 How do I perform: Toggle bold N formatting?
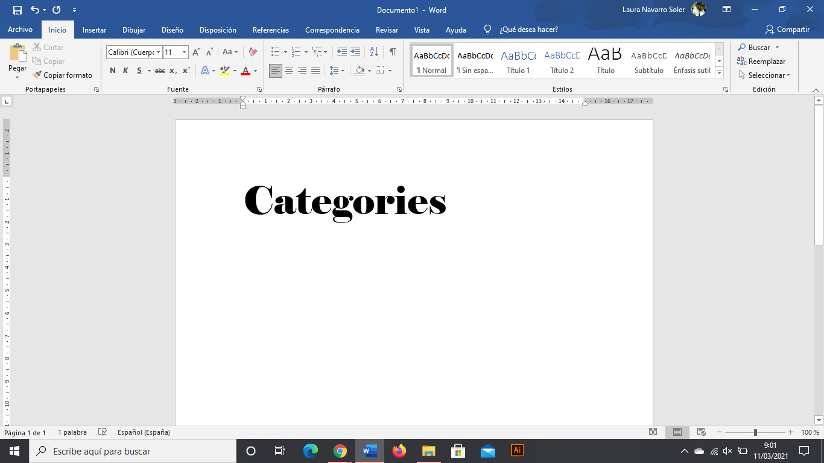tap(112, 71)
